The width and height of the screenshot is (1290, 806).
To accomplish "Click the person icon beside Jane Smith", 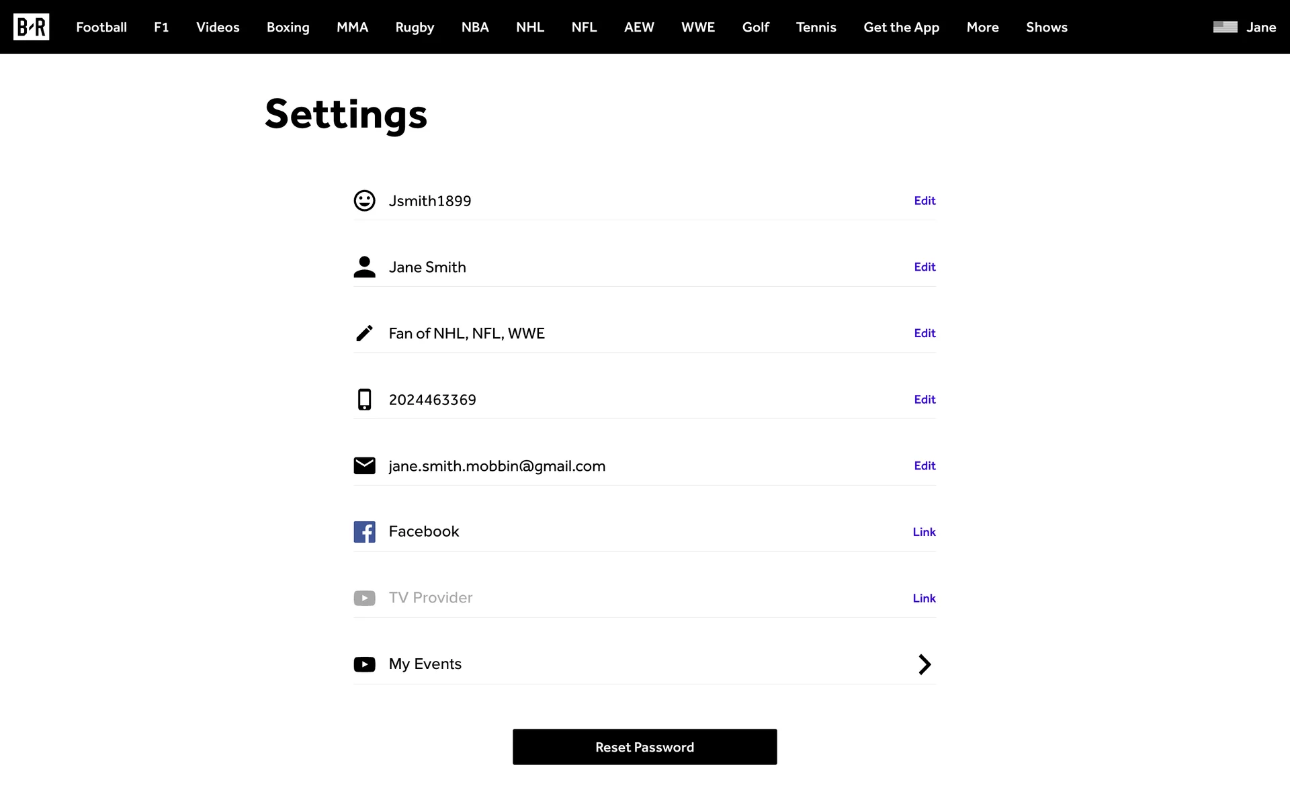I will (364, 267).
